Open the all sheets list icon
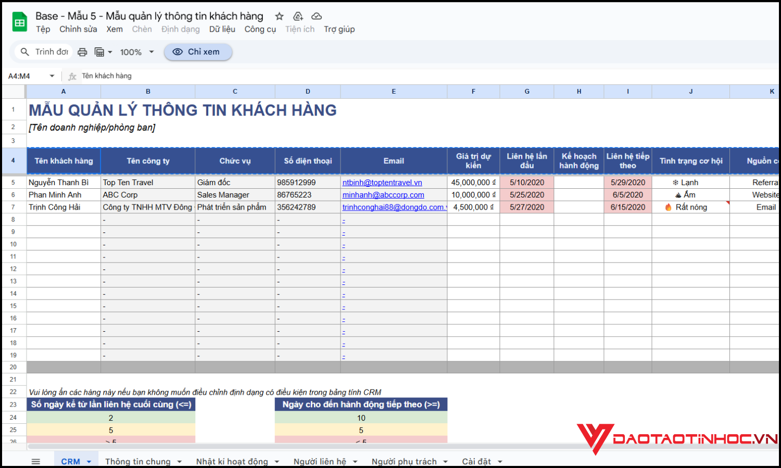 click(35, 461)
